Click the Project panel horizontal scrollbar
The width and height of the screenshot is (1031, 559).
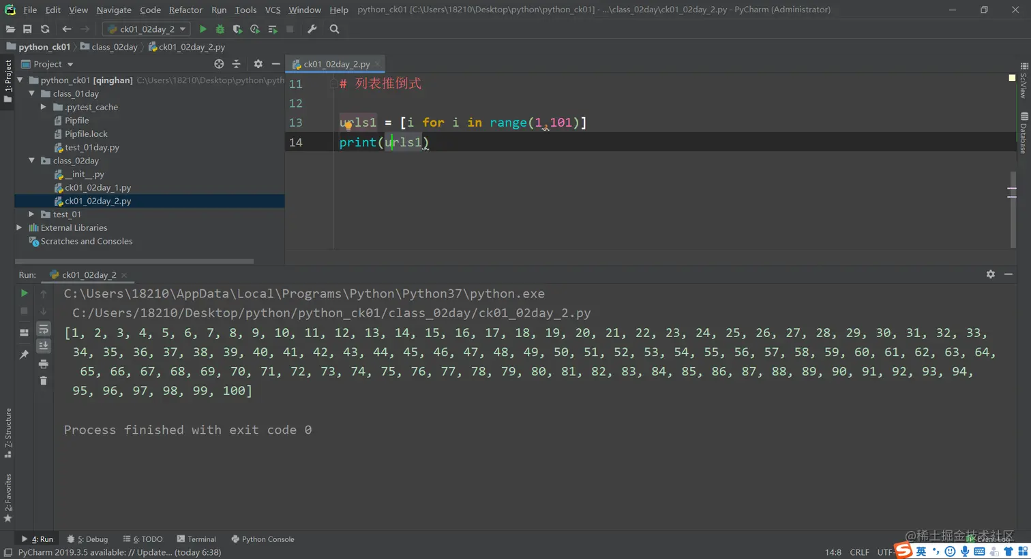pos(134,261)
